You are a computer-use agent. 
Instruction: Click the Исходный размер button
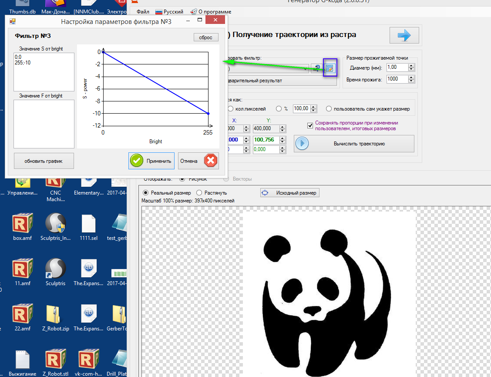(x=290, y=192)
